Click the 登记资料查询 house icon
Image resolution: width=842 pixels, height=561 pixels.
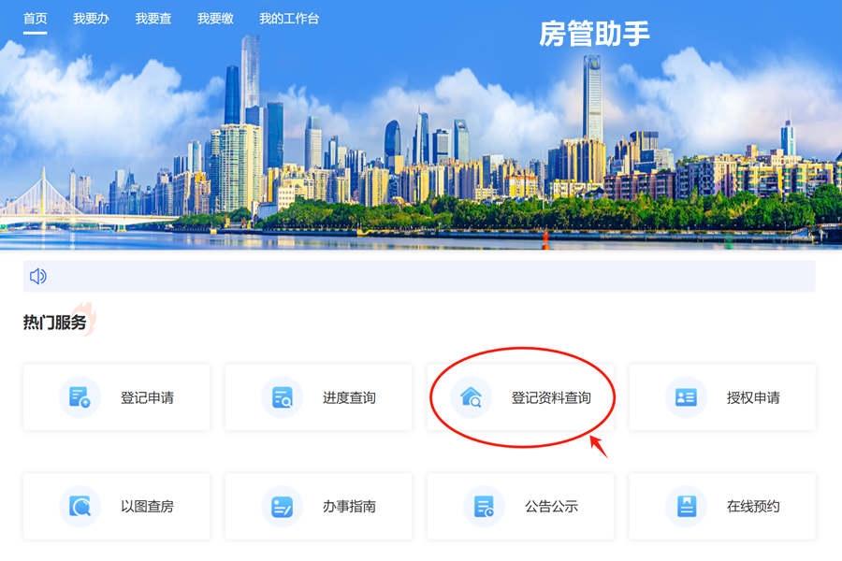(471, 397)
